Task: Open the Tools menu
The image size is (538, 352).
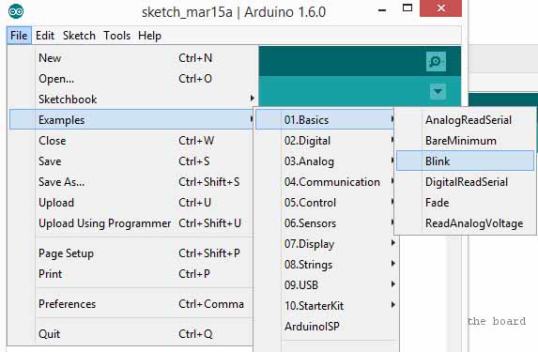Action: (x=117, y=36)
